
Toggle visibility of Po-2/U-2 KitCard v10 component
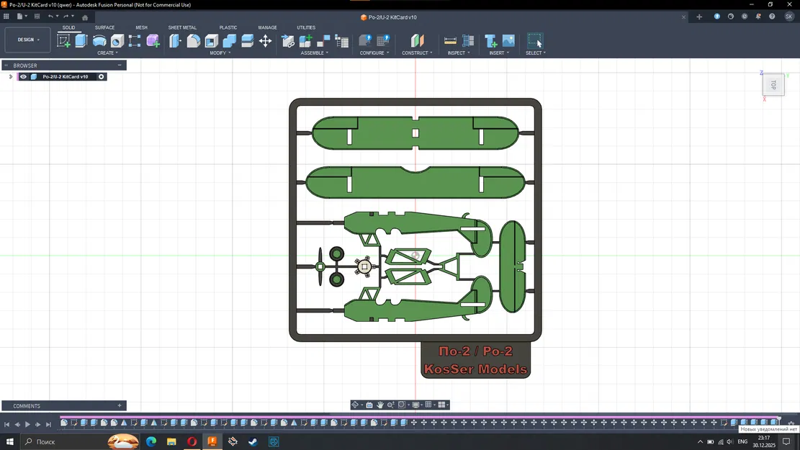(x=23, y=76)
